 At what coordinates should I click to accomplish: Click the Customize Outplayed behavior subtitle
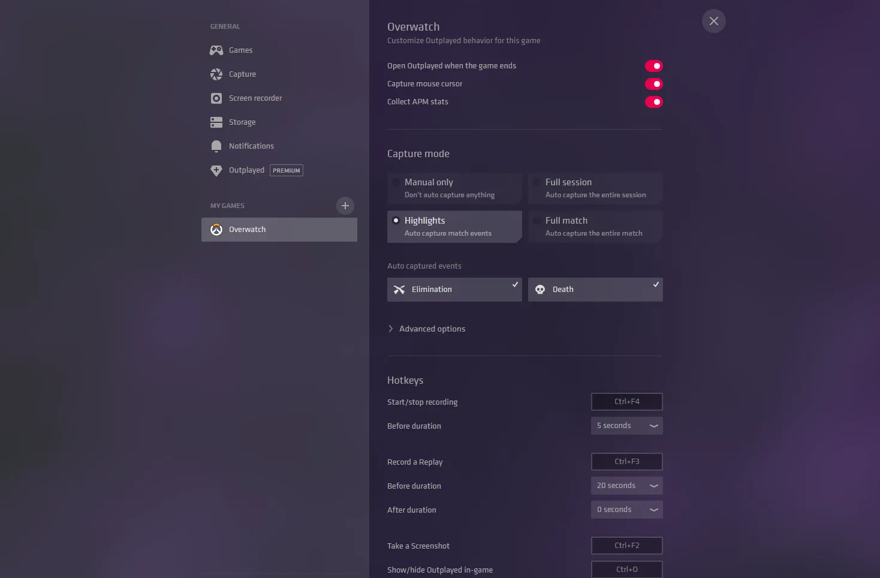464,41
